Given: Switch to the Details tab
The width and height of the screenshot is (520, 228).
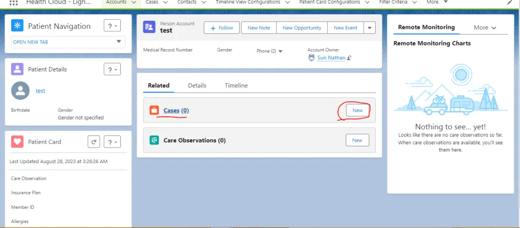Looking at the screenshot, I should point(197,86).
